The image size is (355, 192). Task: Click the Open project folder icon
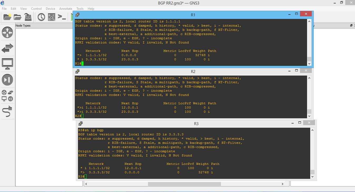point(17,17)
